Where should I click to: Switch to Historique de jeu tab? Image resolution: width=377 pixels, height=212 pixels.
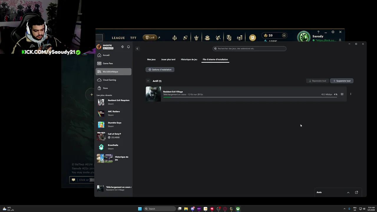click(x=189, y=59)
